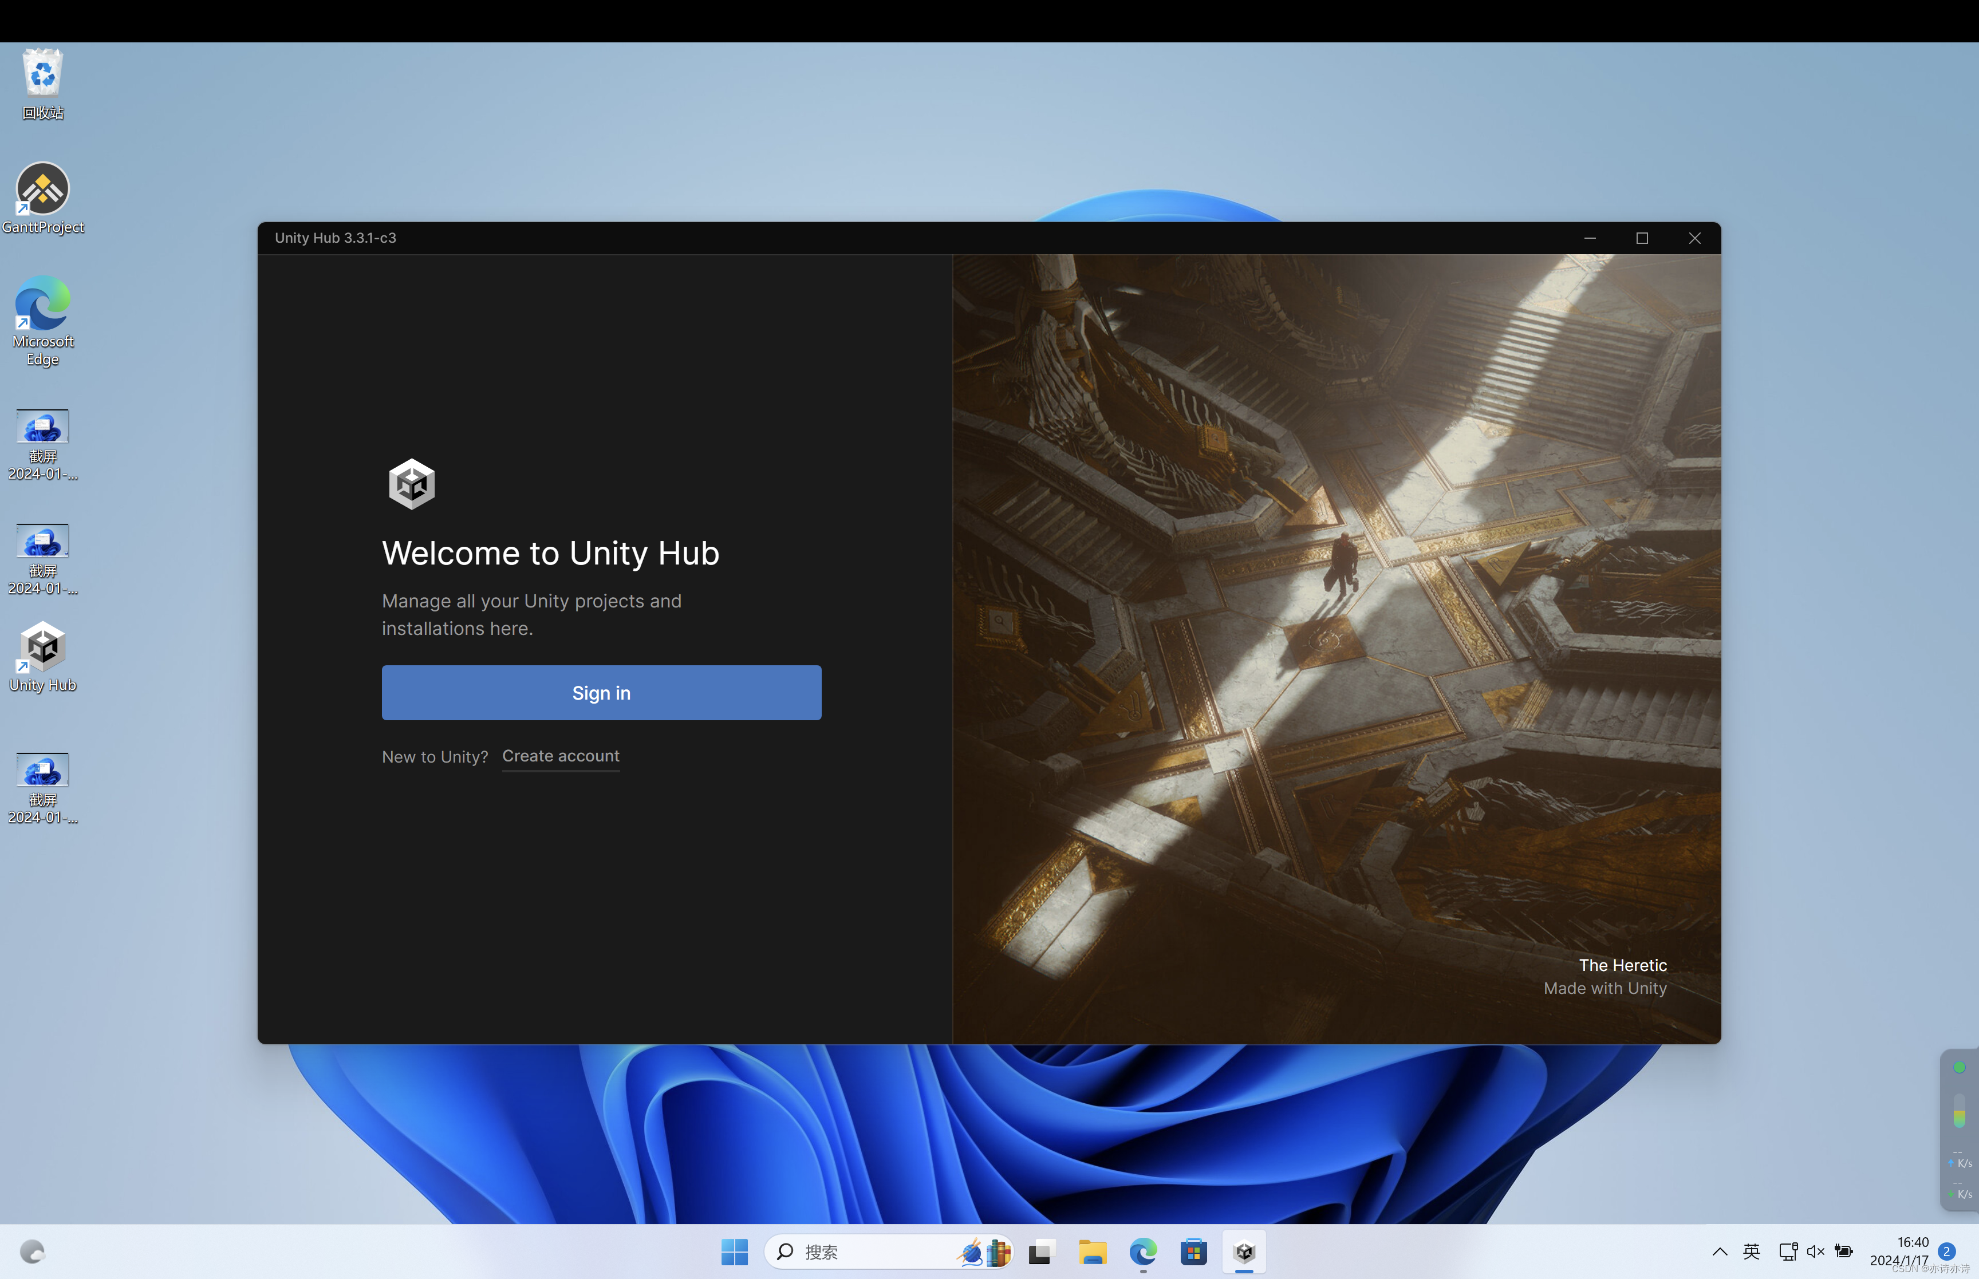Click The Heretic showcase image
The height and width of the screenshot is (1279, 1979).
pyautogui.click(x=1336, y=649)
